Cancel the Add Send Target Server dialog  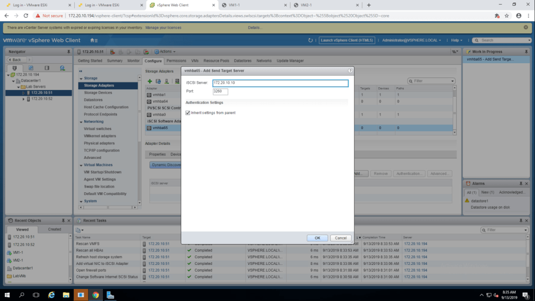tap(341, 238)
